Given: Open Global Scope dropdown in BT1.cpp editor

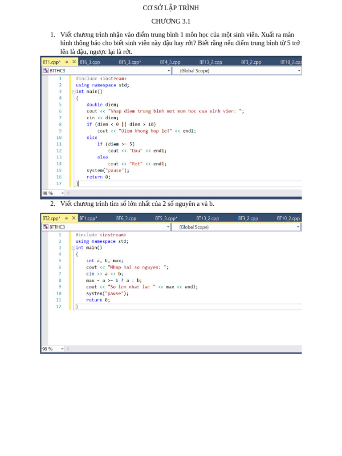Looking at the screenshot, I should 299,71.
